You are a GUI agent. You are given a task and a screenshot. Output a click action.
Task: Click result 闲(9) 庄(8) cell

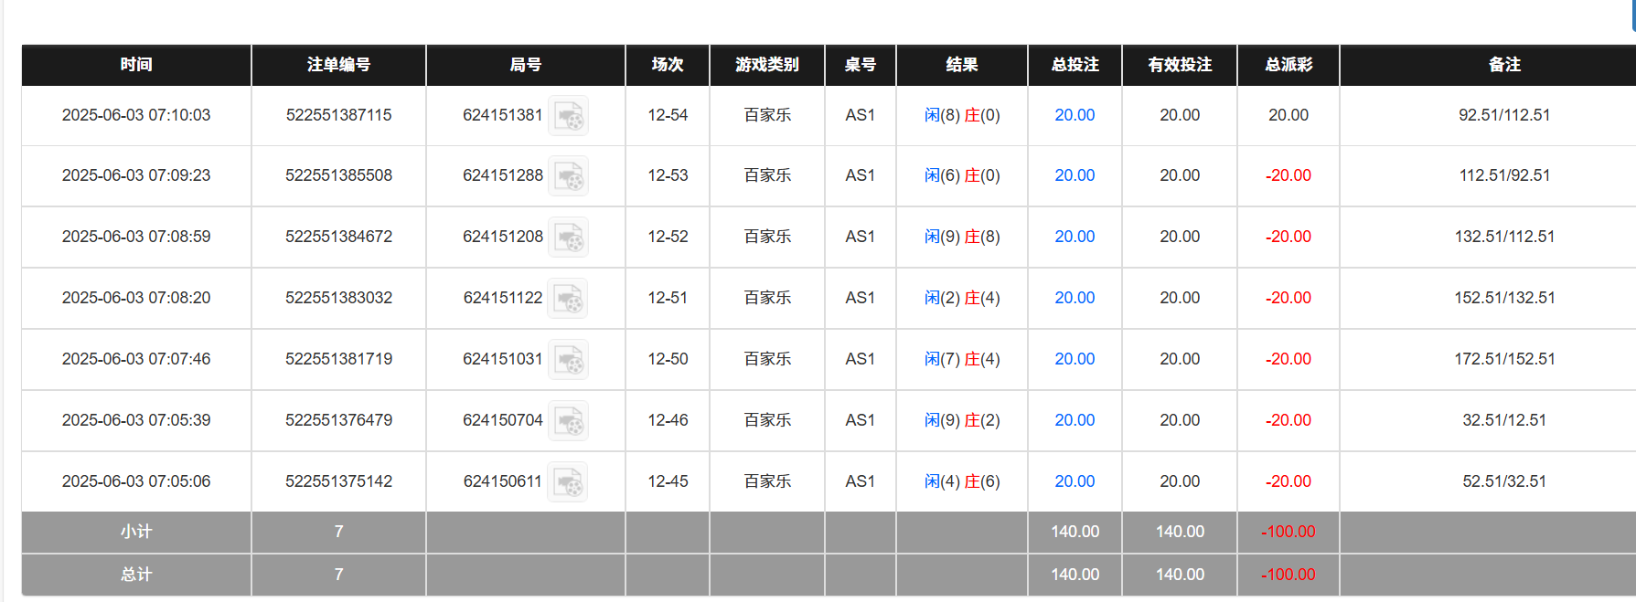tap(961, 237)
